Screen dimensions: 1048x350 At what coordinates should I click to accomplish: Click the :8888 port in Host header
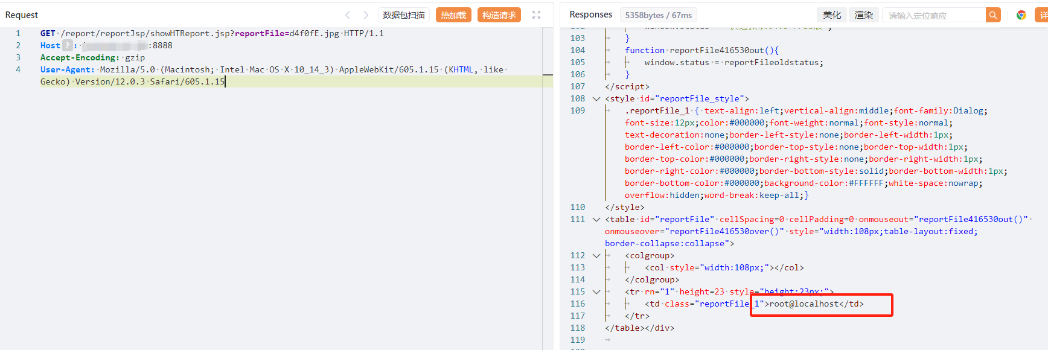point(160,45)
